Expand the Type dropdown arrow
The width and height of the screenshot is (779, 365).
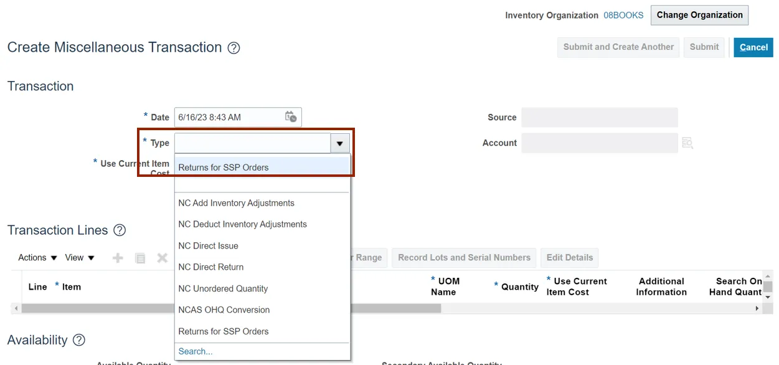tap(339, 144)
